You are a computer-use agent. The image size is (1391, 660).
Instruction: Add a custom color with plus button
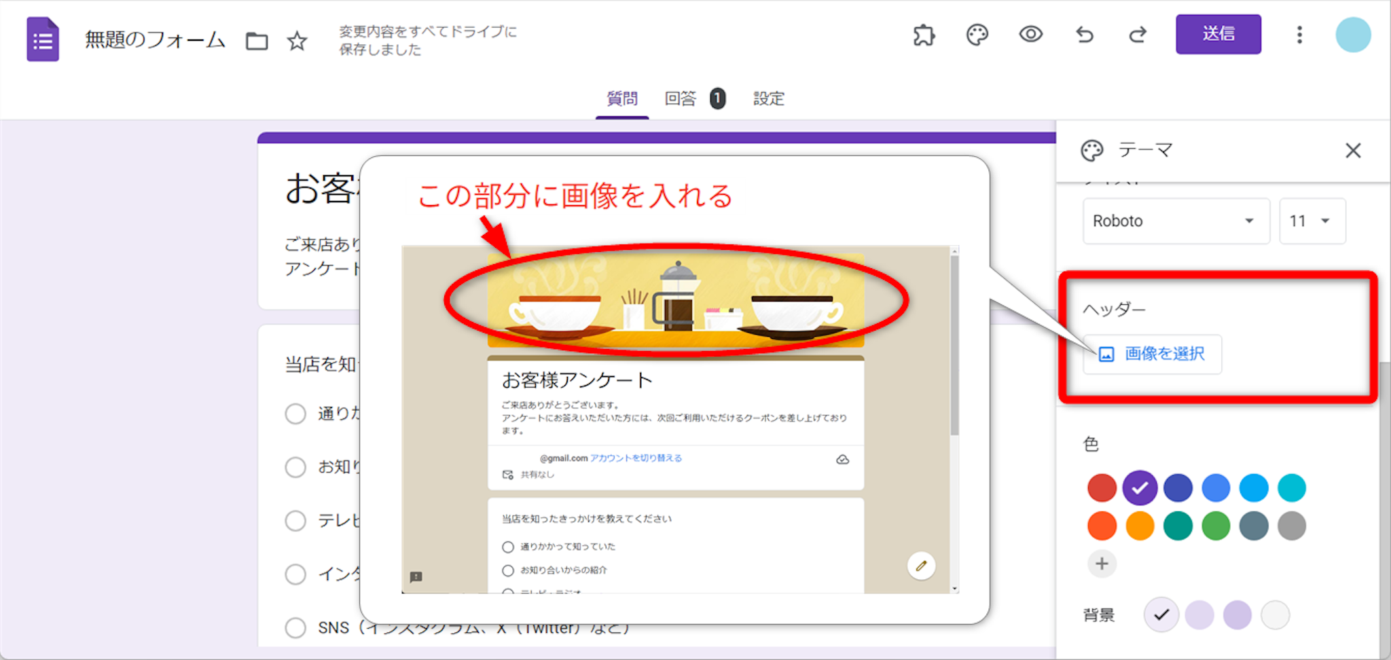[x=1102, y=564]
